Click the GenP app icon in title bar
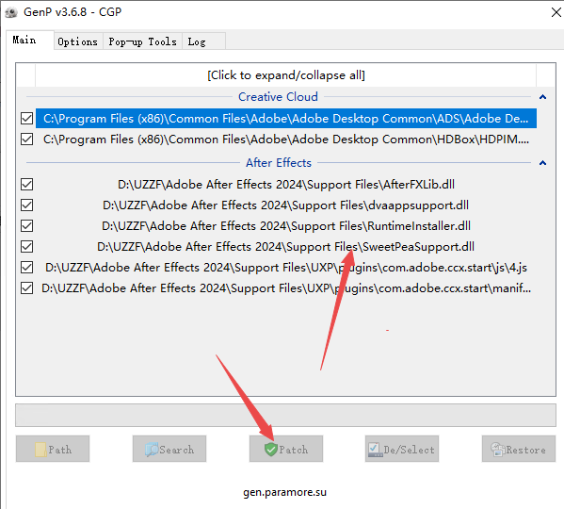This screenshot has width=564, height=509. 11,12
